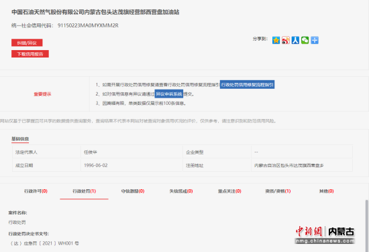Click legal representative name 任俊华
This screenshot has width=369, height=252.
pyautogui.click(x=91, y=152)
